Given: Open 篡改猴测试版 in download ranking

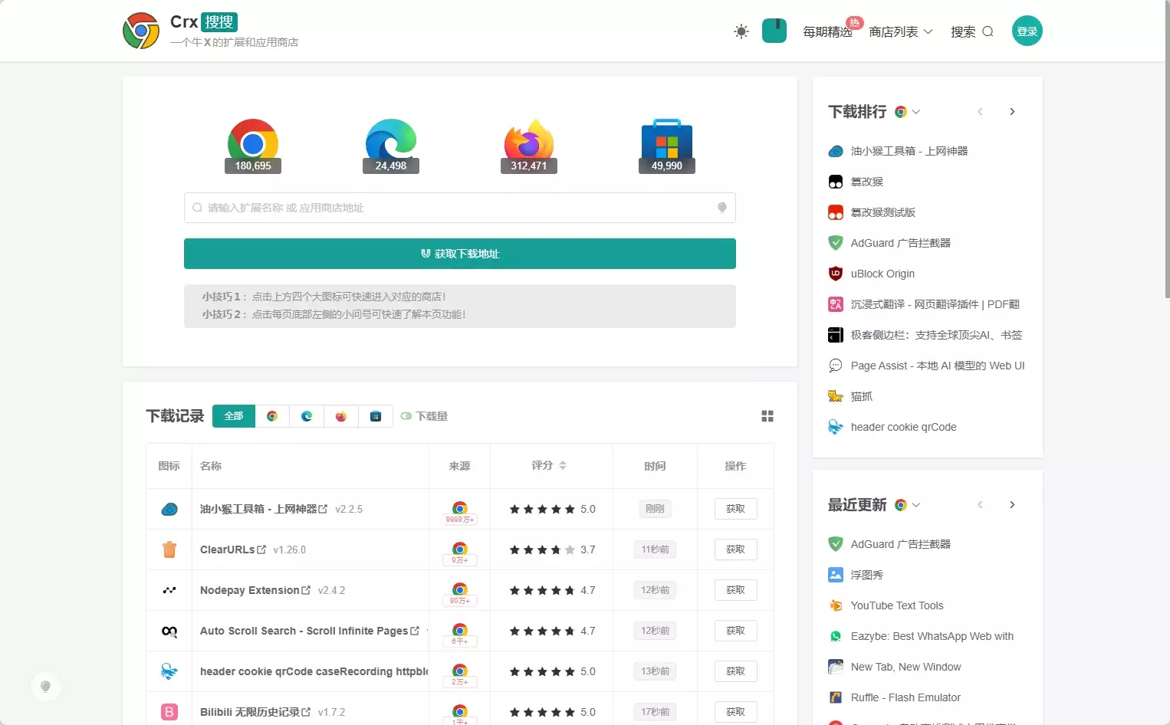Looking at the screenshot, I should coord(883,212).
